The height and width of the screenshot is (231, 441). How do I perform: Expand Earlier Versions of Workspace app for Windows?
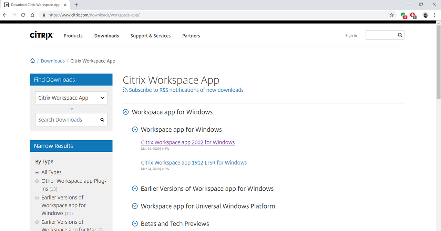(x=135, y=189)
